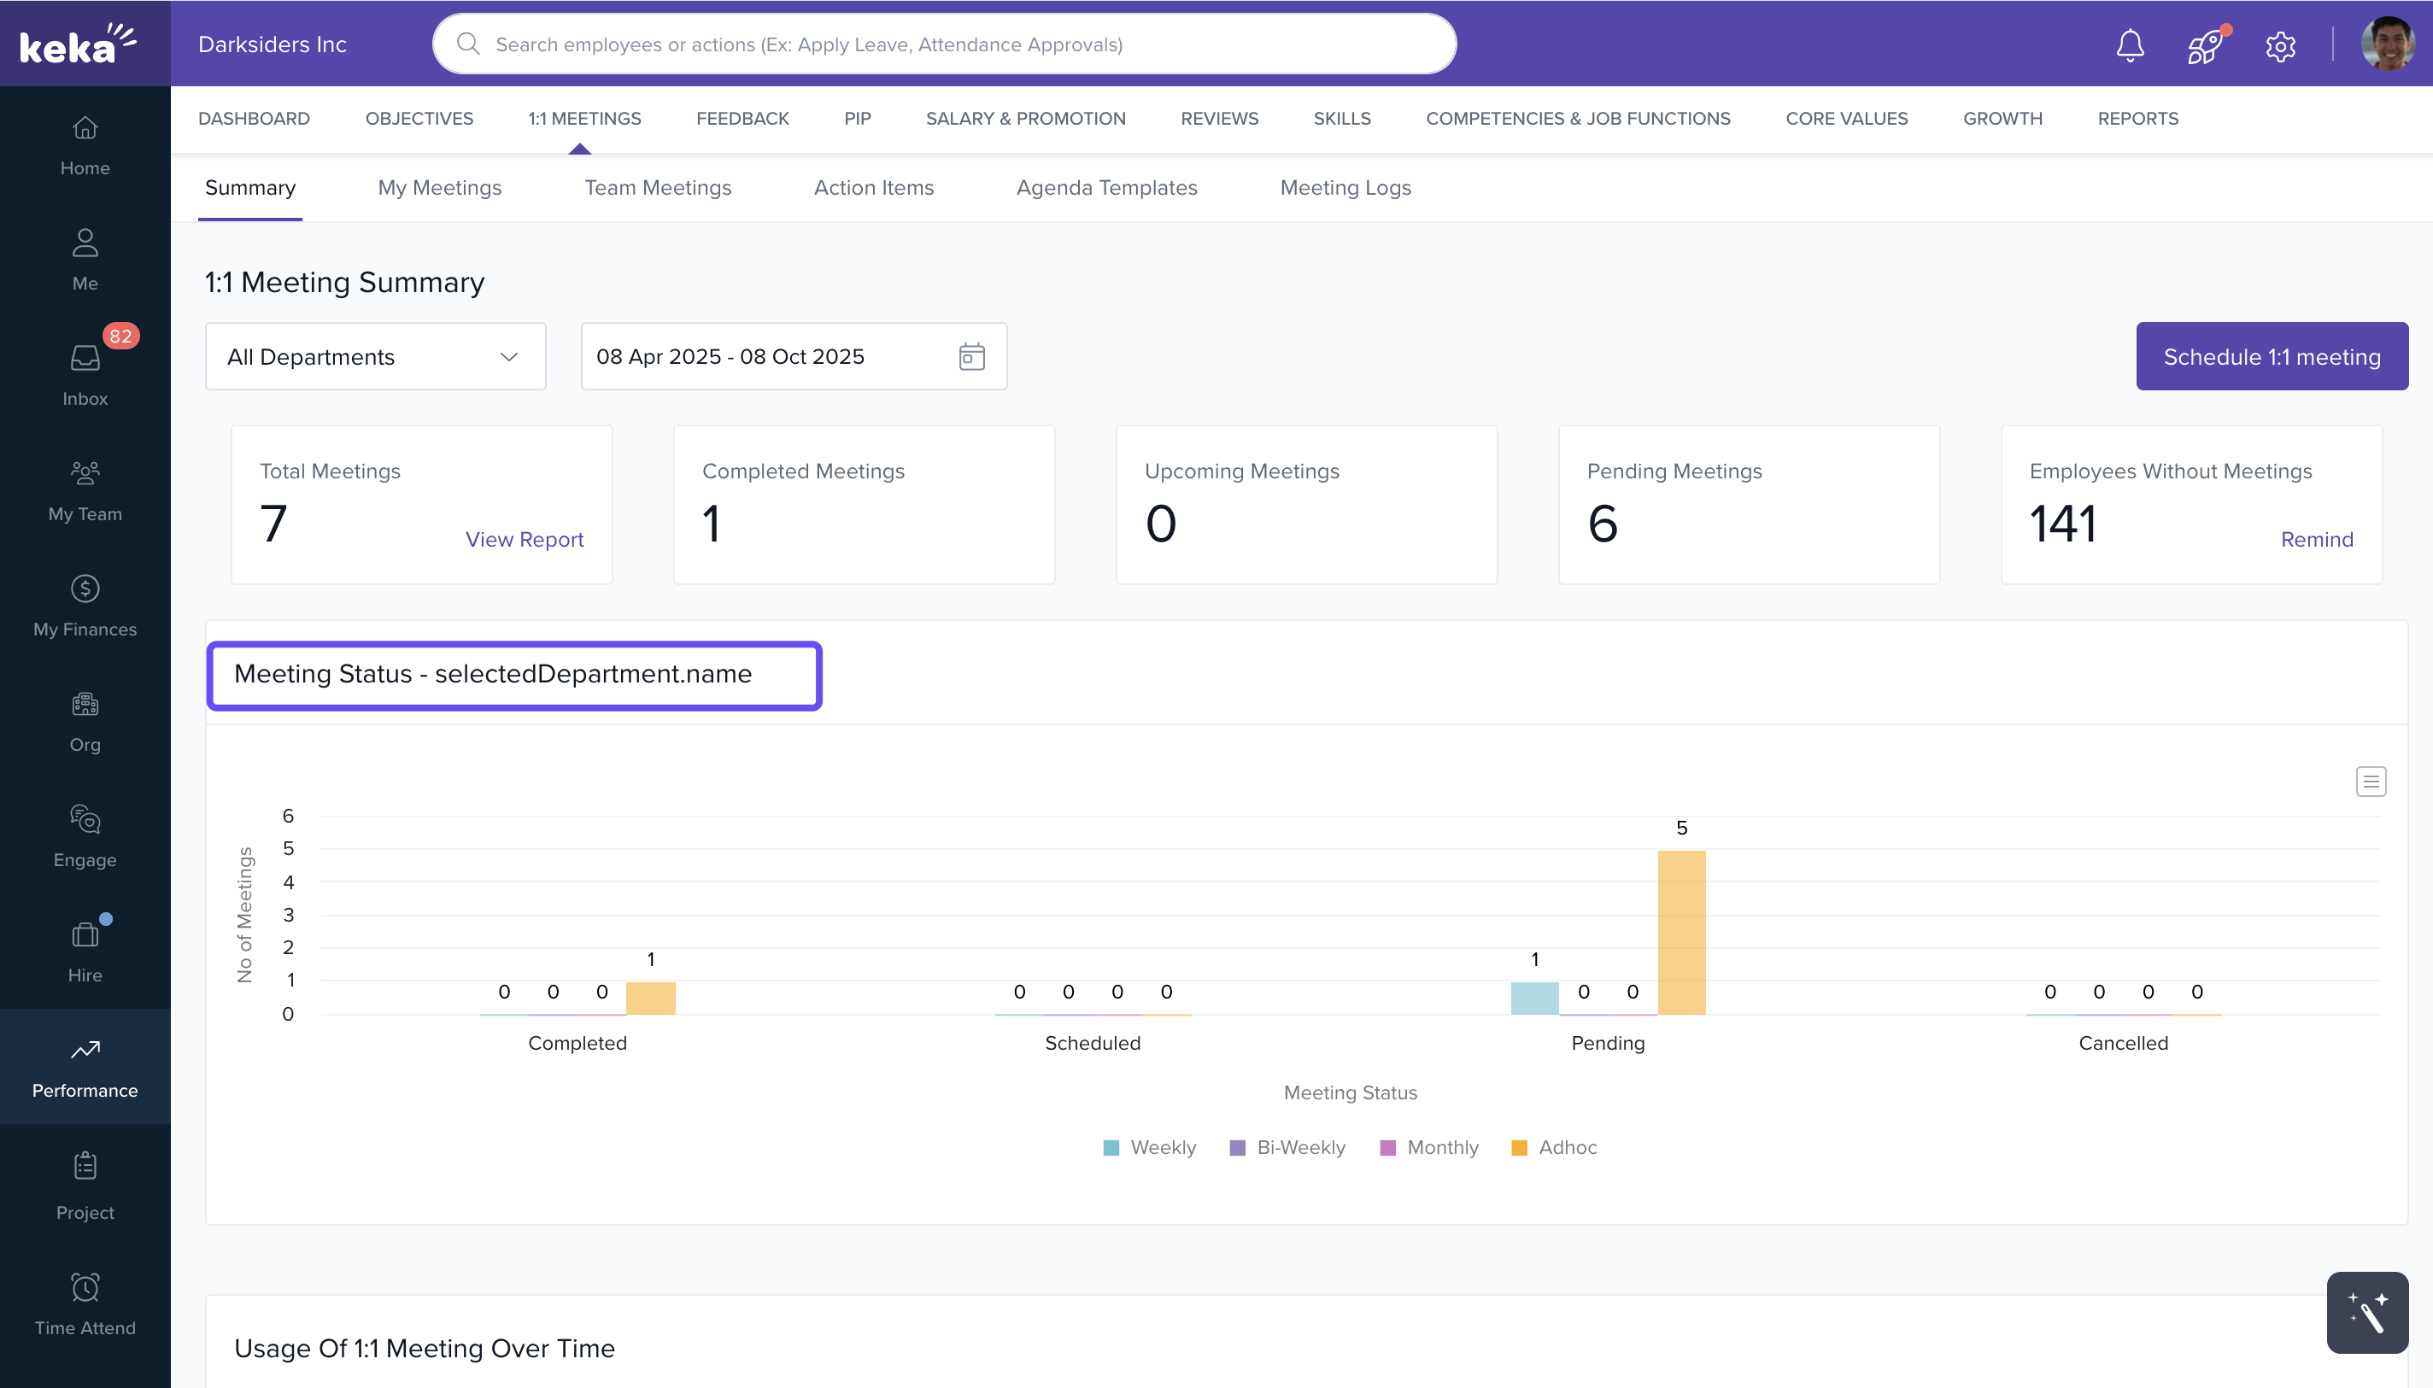This screenshot has width=2433, height=1388.
Task: Click the View Report link
Action: [x=524, y=539]
